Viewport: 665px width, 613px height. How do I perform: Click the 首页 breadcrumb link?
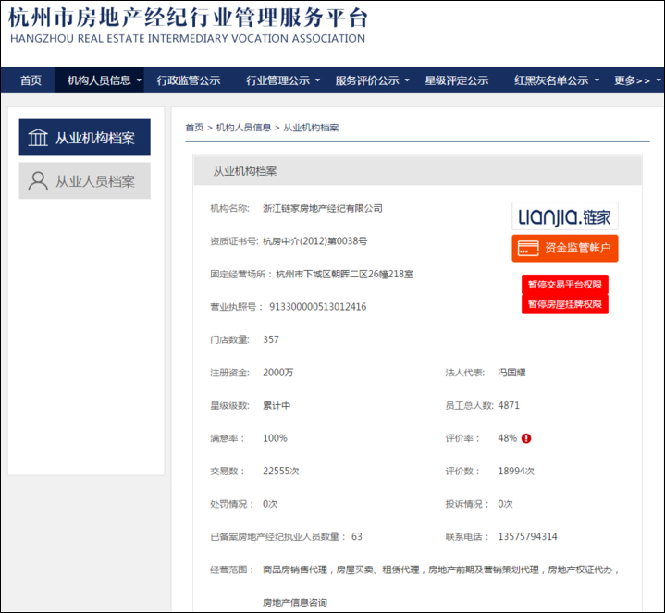pos(194,128)
